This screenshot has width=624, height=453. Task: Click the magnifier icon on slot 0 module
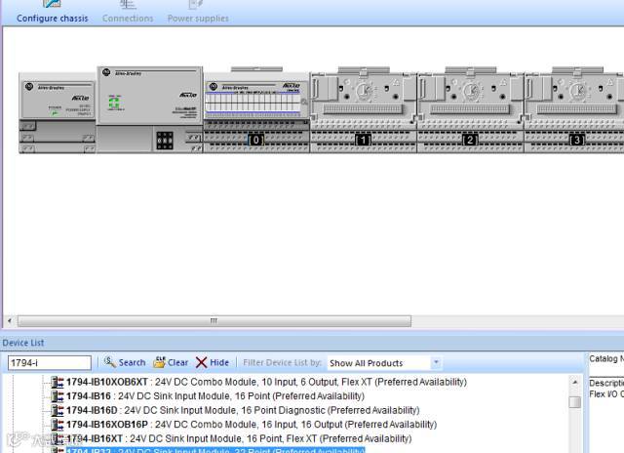coord(304,103)
